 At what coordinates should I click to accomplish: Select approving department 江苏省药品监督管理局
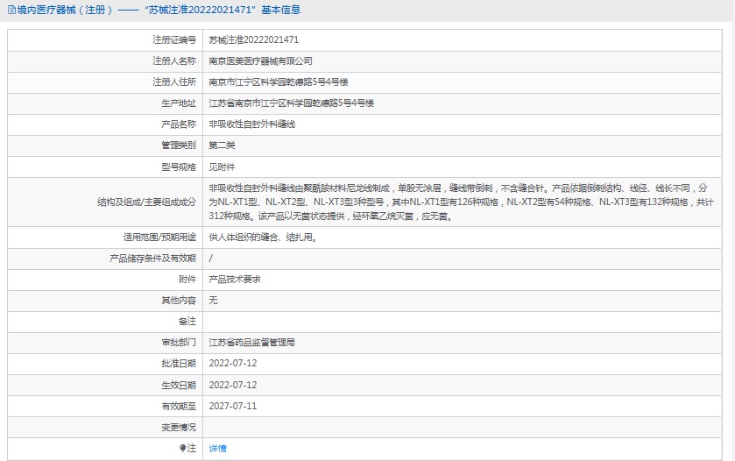pos(251,343)
